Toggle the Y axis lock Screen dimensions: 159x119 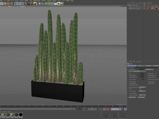click(x=19, y=4)
